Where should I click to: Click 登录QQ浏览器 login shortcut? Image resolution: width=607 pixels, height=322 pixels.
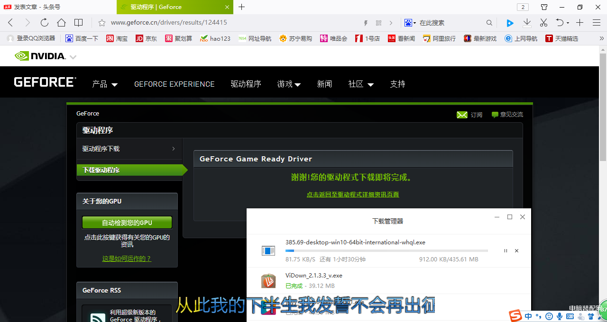[31, 38]
